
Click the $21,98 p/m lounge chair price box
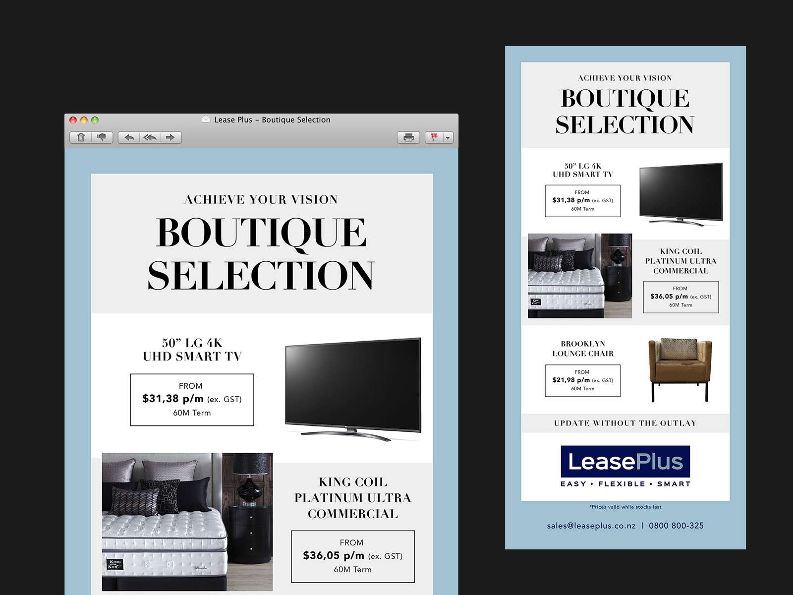pyautogui.click(x=583, y=380)
